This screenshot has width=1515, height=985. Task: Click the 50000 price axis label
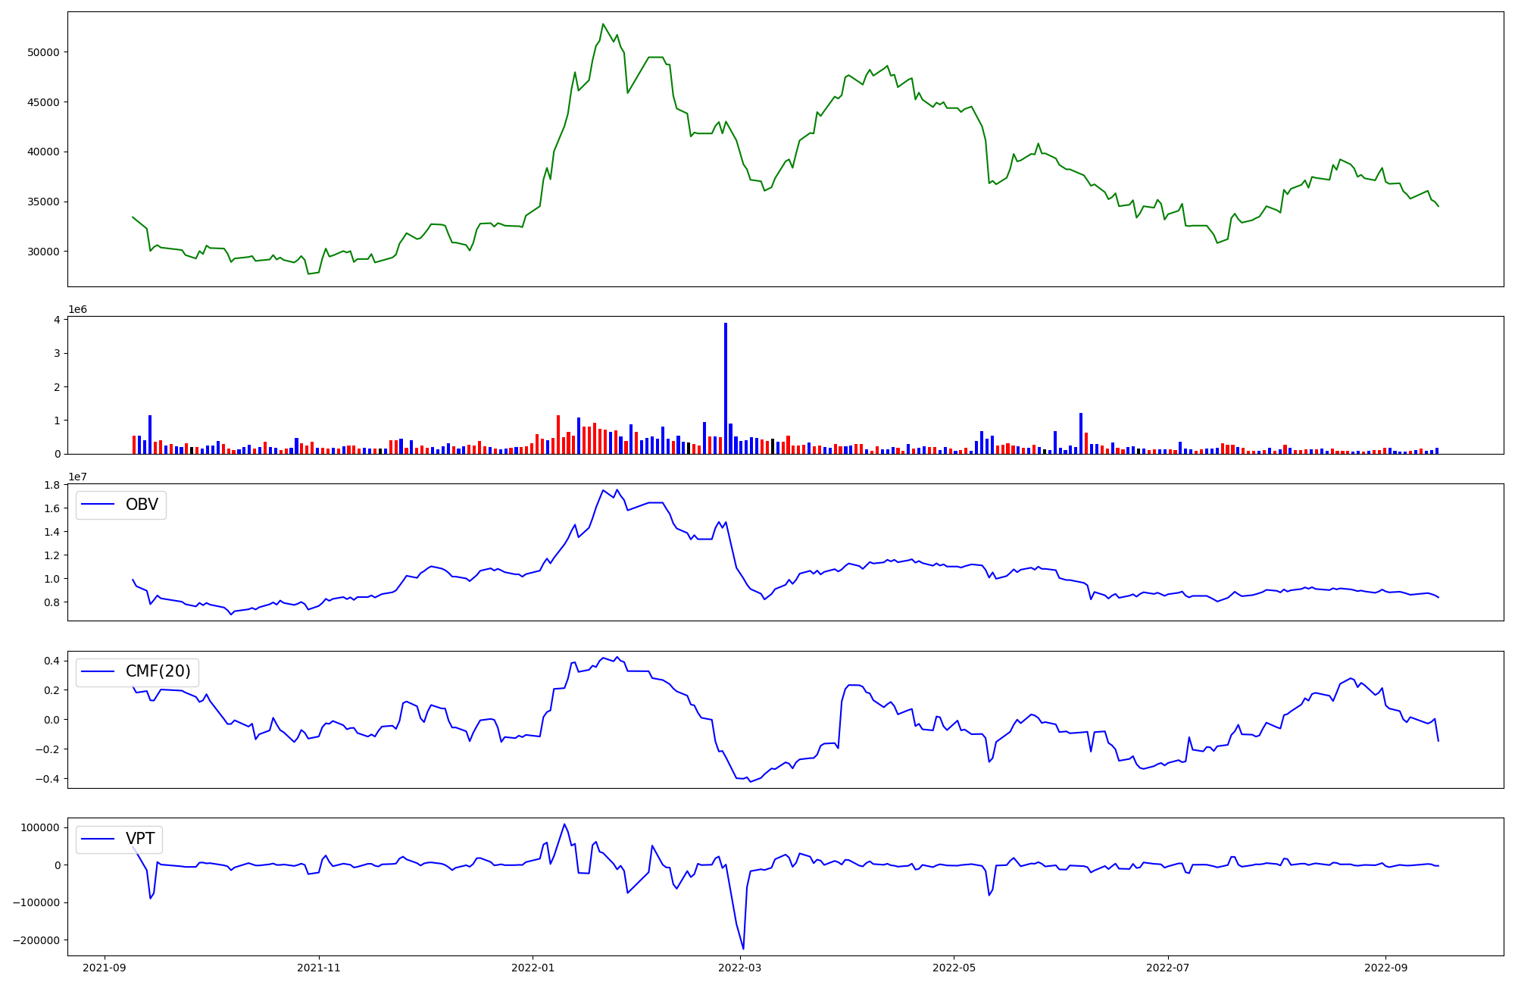tap(43, 52)
